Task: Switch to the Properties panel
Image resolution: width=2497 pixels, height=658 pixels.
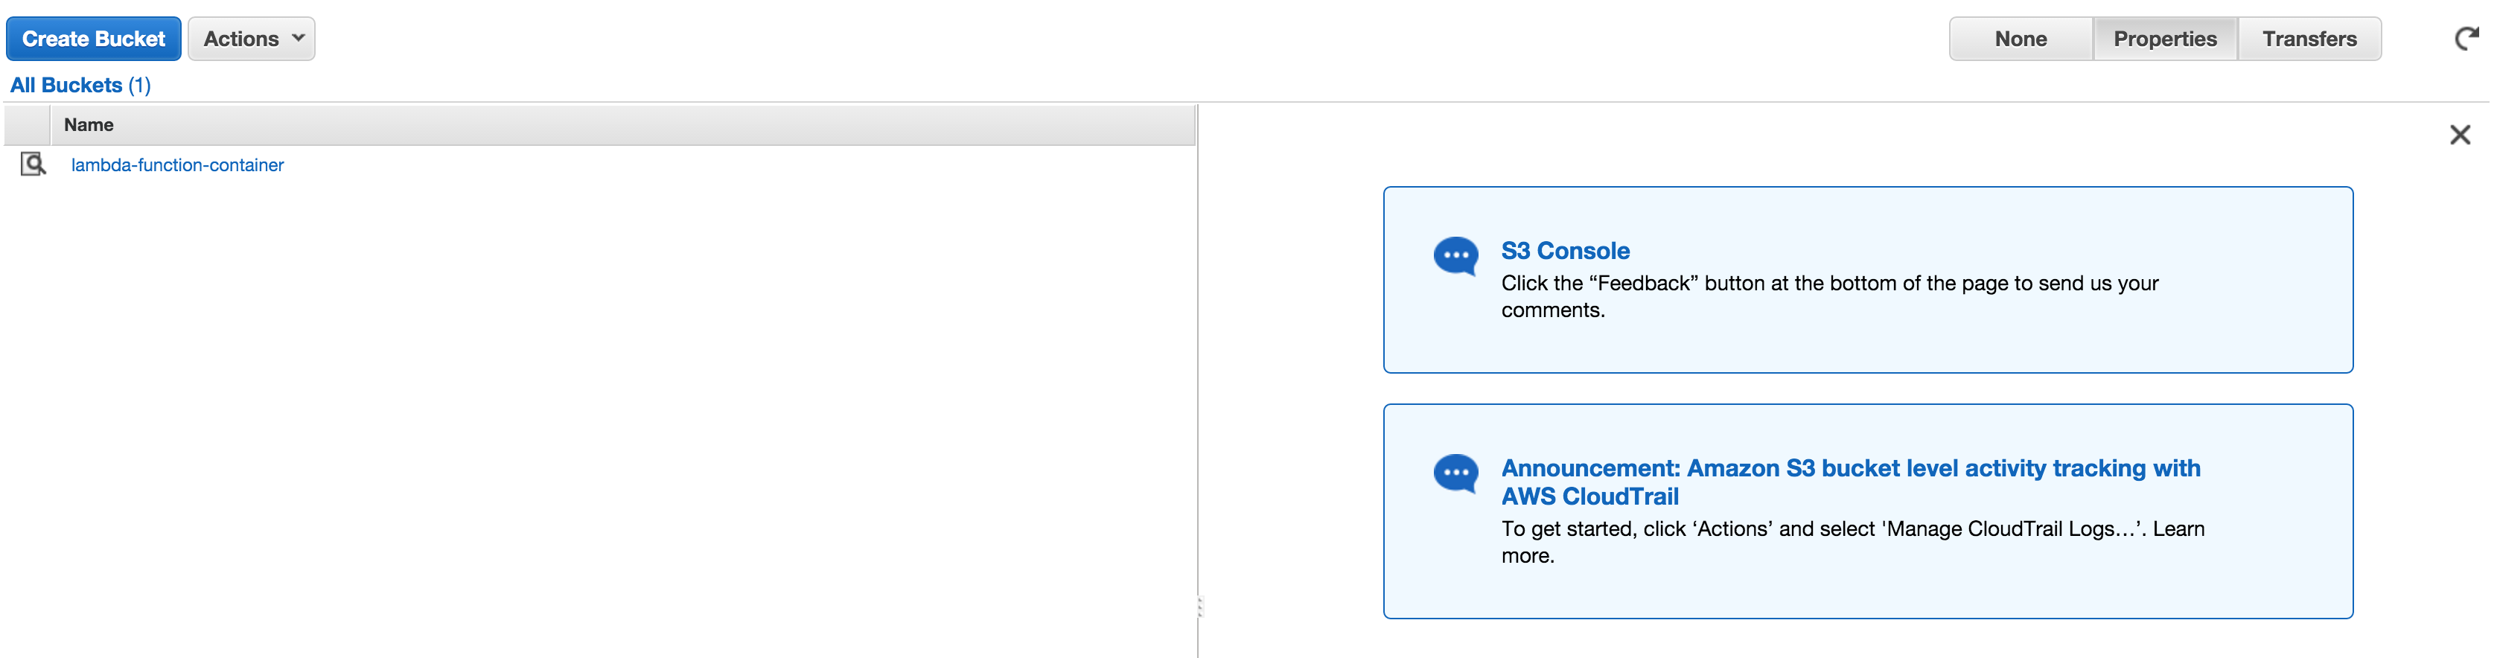Action: (2164, 39)
